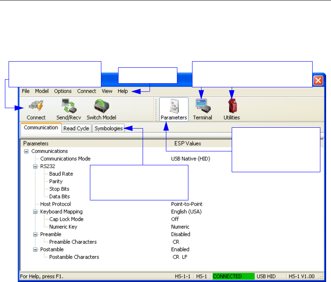Click the HS-1 V1.00 status entry

click(302, 276)
